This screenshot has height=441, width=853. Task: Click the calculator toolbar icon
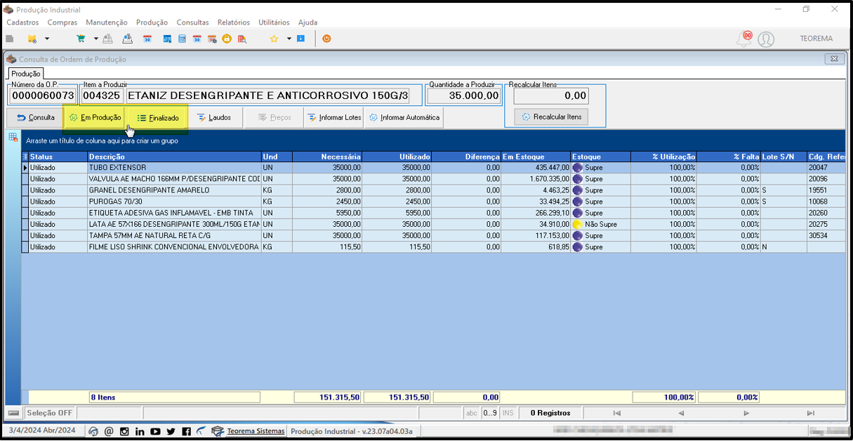click(x=182, y=39)
